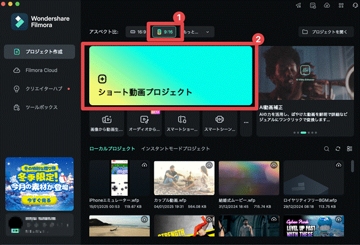Upload the beach scene project to cloud
The height and width of the screenshot is (245, 360).
pyautogui.click(x=144, y=219)
